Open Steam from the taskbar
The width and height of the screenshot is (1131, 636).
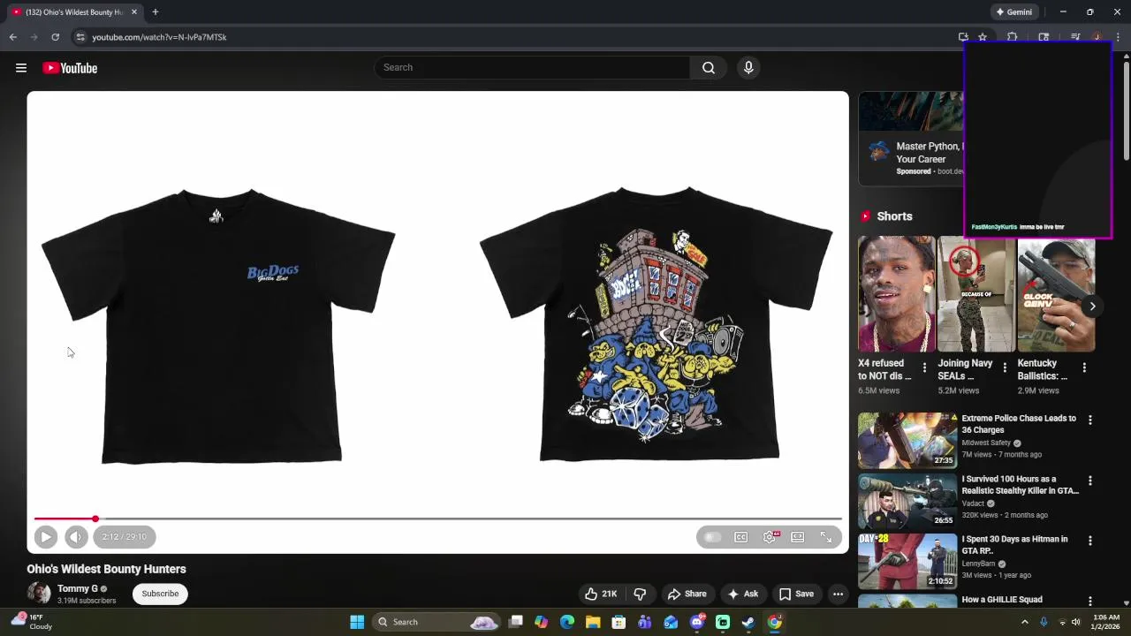[x=748, y=622]
